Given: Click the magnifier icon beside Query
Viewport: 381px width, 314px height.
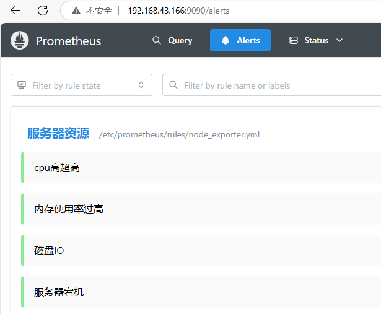Looking at the screenshot, I should (x=157, y=40).
